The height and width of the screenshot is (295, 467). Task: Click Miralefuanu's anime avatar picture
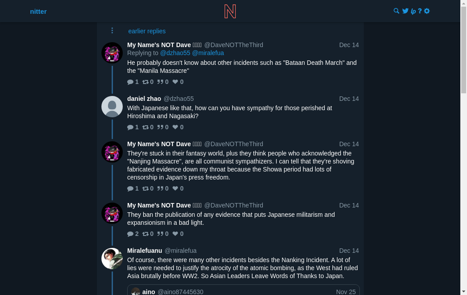click(112, 259)
